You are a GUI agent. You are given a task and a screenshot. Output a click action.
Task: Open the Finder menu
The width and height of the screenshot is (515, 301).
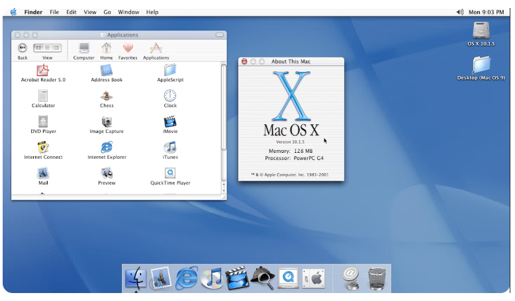click(x=33, y=12)
